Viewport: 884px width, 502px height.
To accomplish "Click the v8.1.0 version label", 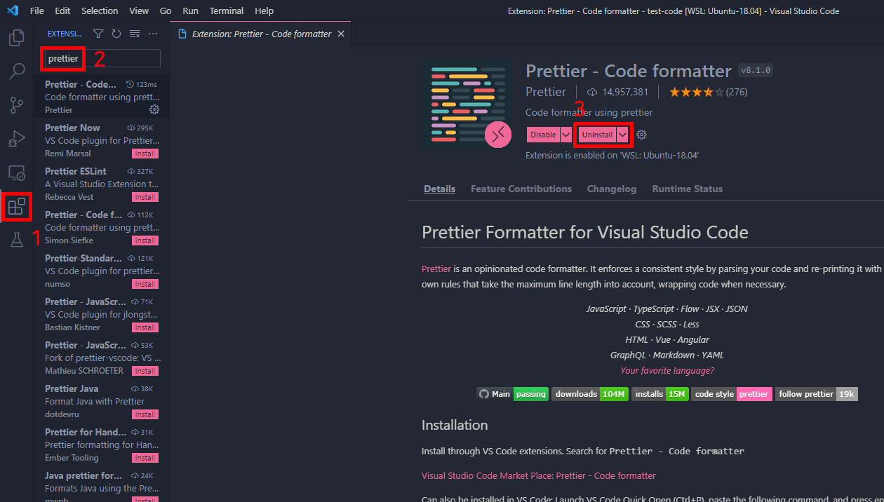I will pyautogui.click(x=756, y=71).
